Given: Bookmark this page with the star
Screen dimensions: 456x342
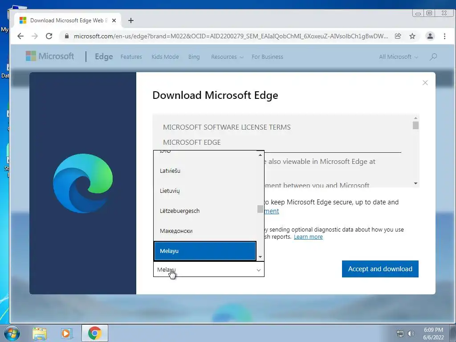Looking at the screenshot, I should pyautogui.click(x=412, y=36).
